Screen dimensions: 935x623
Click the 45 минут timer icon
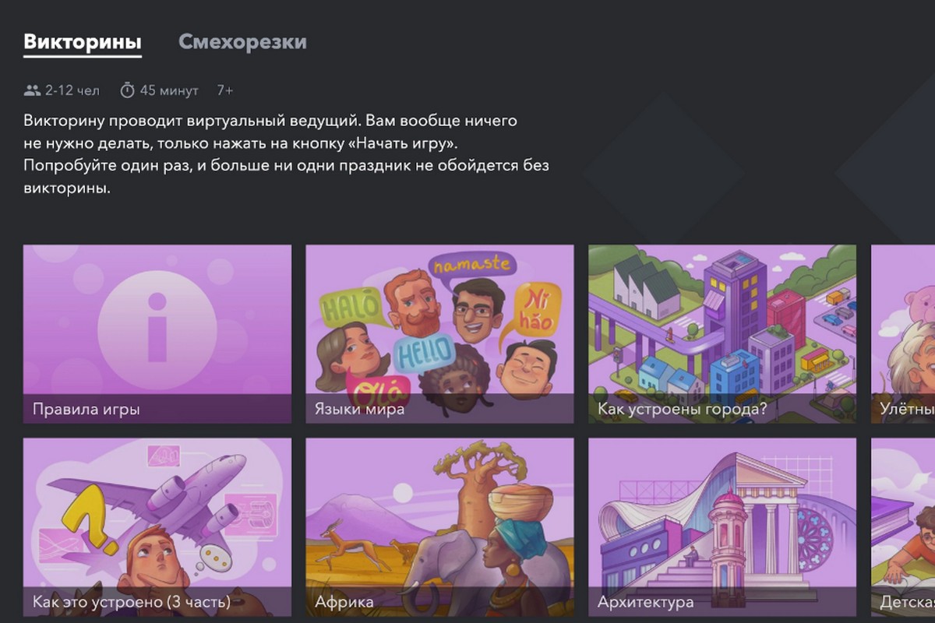(127, 90)
